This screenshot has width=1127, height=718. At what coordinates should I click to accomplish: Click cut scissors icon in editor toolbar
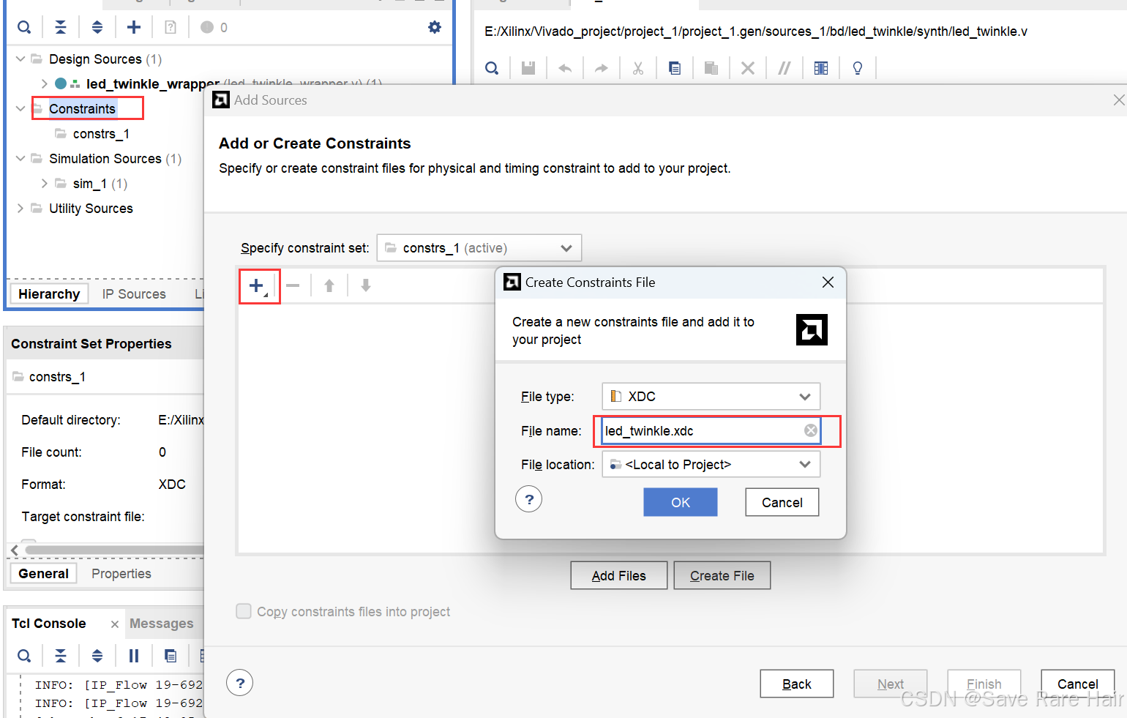pyautogui.click(x=638, y=68)
